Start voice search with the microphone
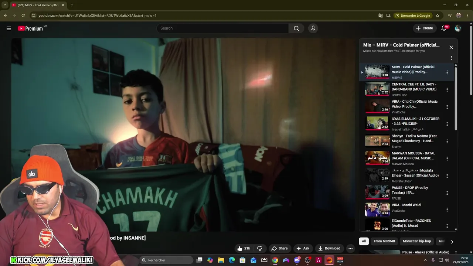Image resolution: width=473 pixels, height=266 pixels. [313, 28]
